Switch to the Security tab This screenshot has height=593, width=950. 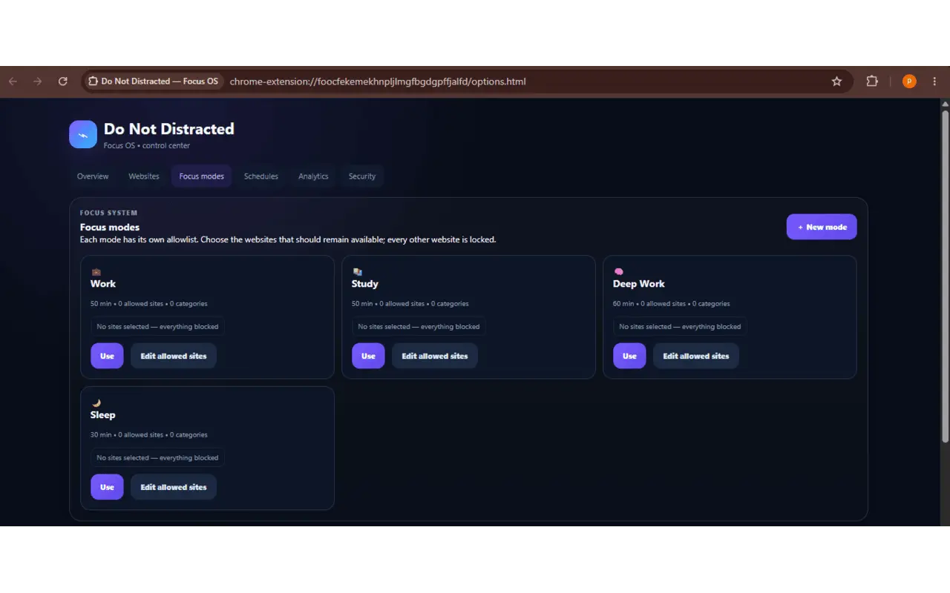point(362,176)
